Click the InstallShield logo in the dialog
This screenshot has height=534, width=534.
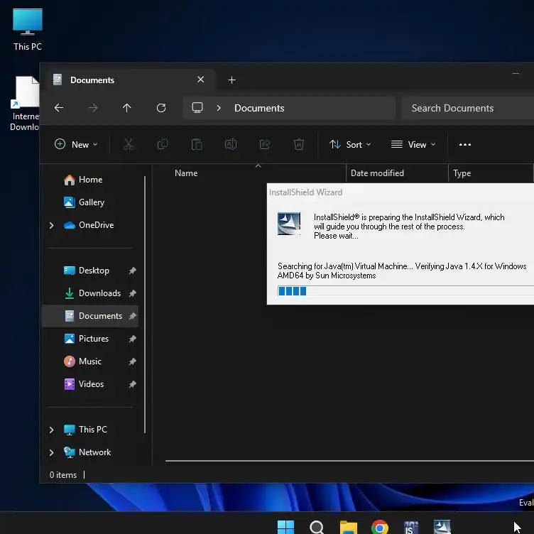[x=289, y=224]
